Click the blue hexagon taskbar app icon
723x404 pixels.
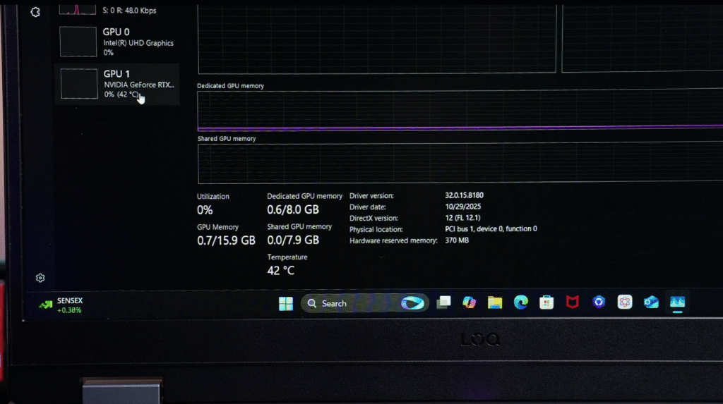coord(599,302)
